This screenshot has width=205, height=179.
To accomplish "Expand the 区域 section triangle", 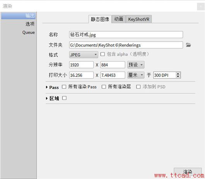I will point(47,99).
